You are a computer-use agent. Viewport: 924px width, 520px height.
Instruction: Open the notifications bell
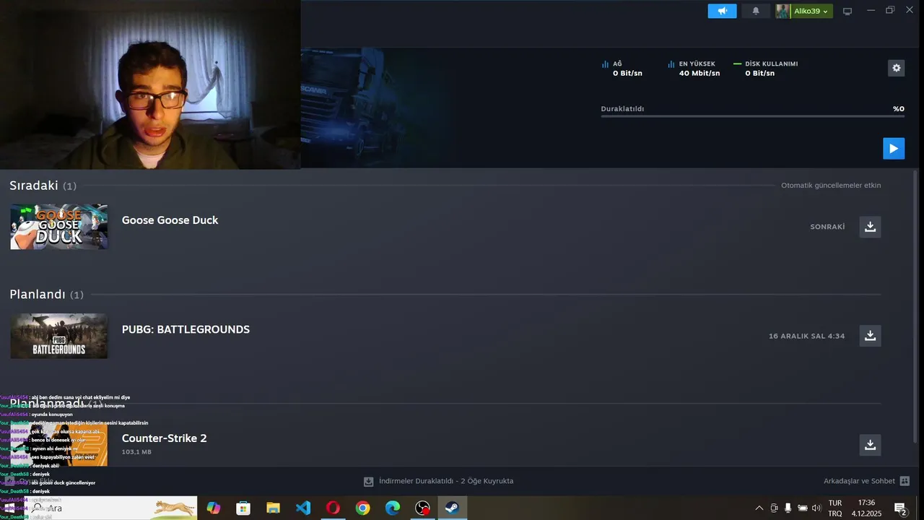[x=756, y=11]
